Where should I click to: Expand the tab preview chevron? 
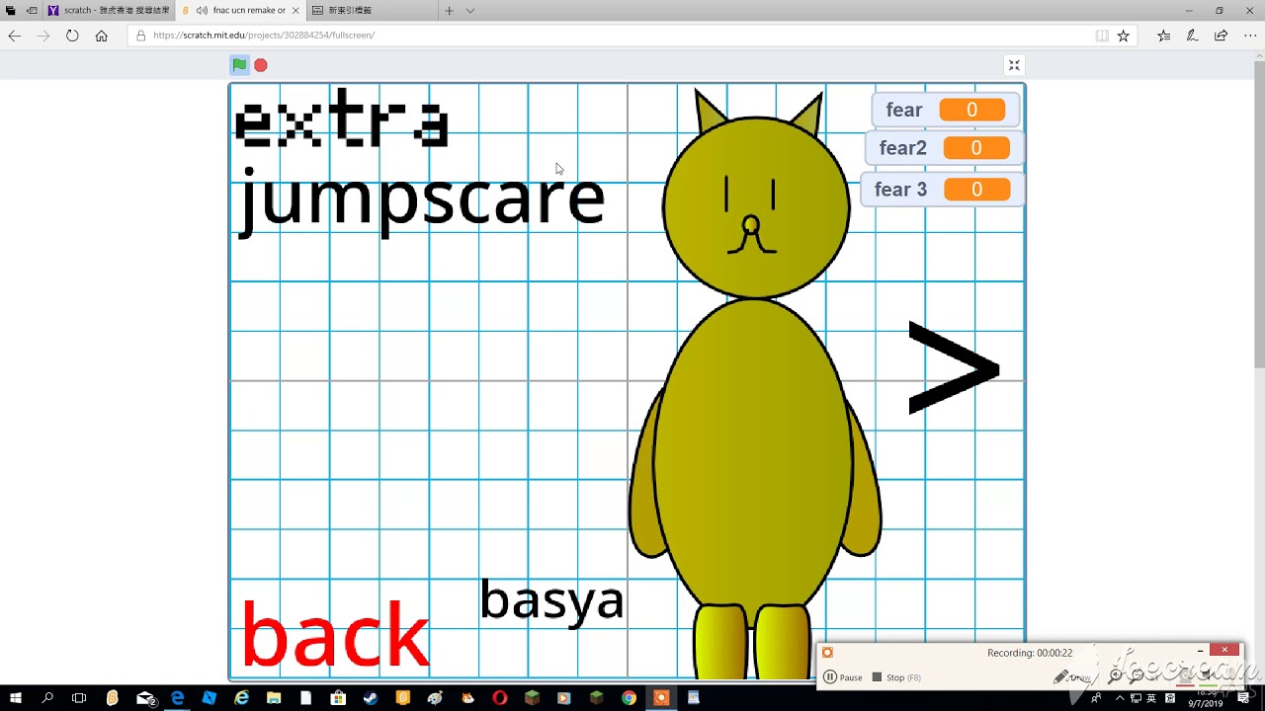point(470,10)
